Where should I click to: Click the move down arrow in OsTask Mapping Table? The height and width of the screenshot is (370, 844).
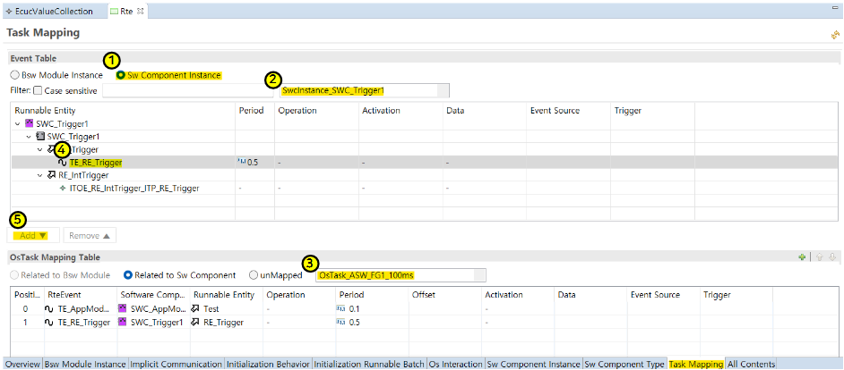pyautogui.click(x=832, y=257)
